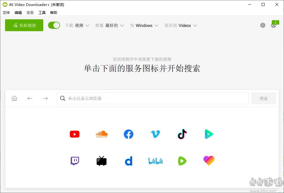Go to the browser home page icon
Viewport: 284px width, 193px height.
tap(14, 98)
